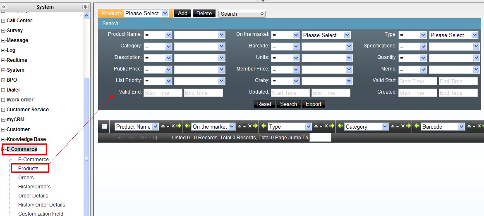Screen dimensions: 484x216
Task: Click the Page Jump To input box
Action: (x=320, y=138)
